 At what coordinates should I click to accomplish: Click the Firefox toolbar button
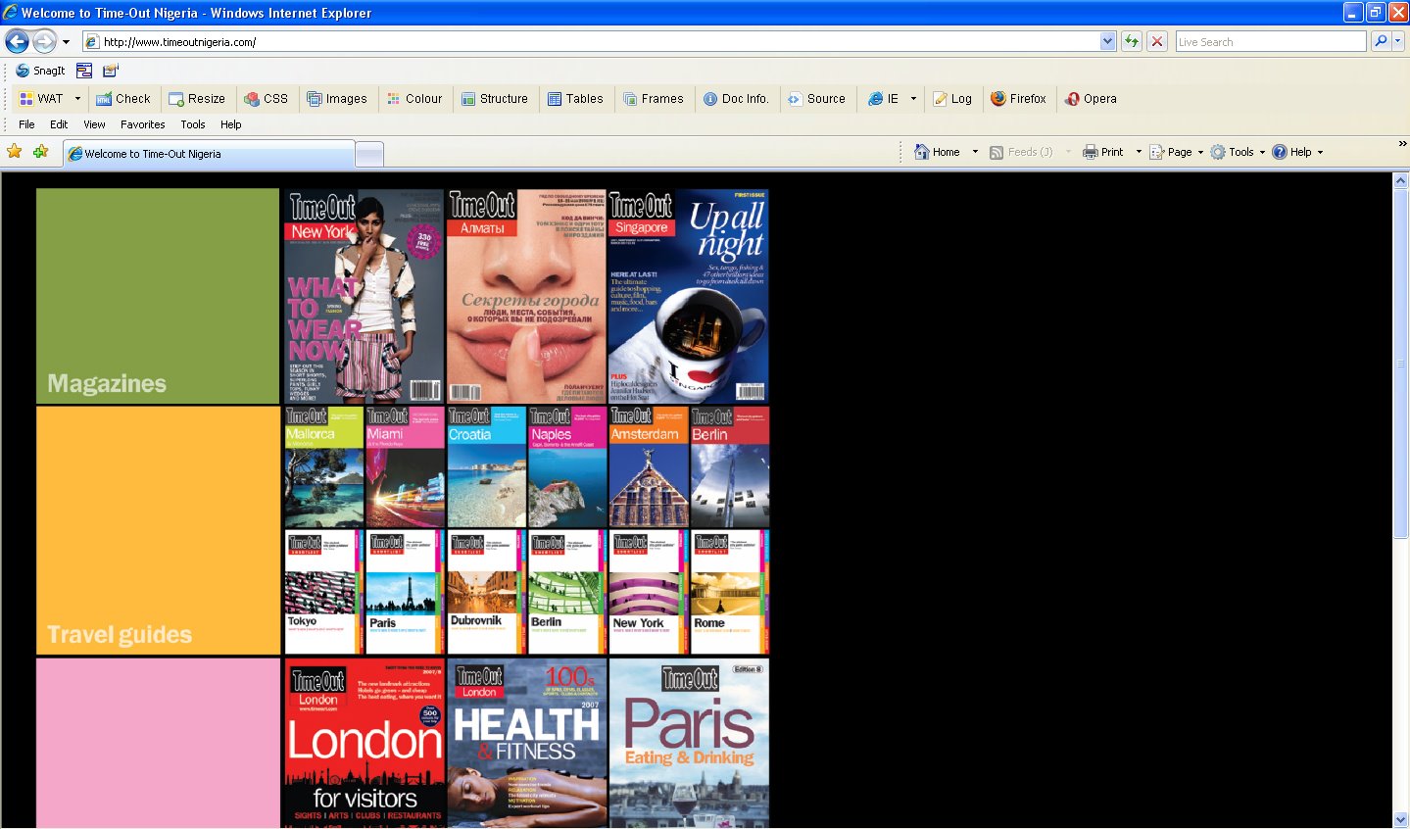point(1018,99)
